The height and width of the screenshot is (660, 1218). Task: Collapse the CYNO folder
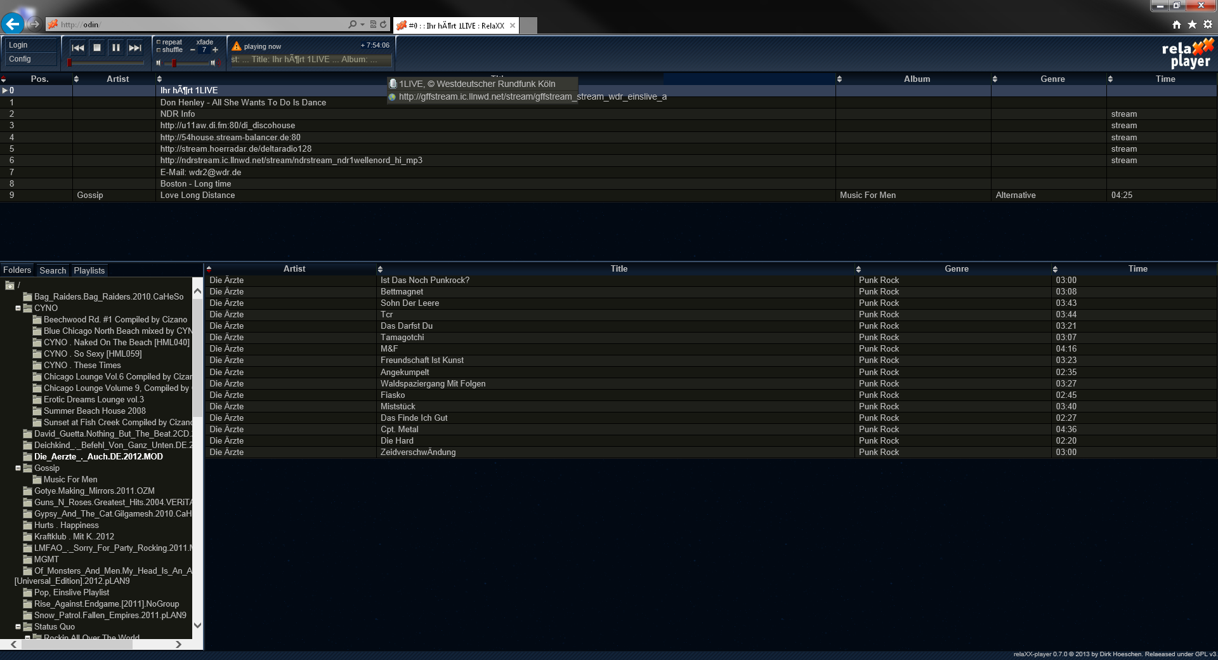pos(18,308)
